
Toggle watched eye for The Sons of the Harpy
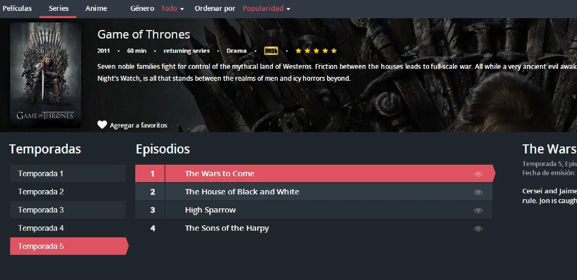tap(478, 229)
